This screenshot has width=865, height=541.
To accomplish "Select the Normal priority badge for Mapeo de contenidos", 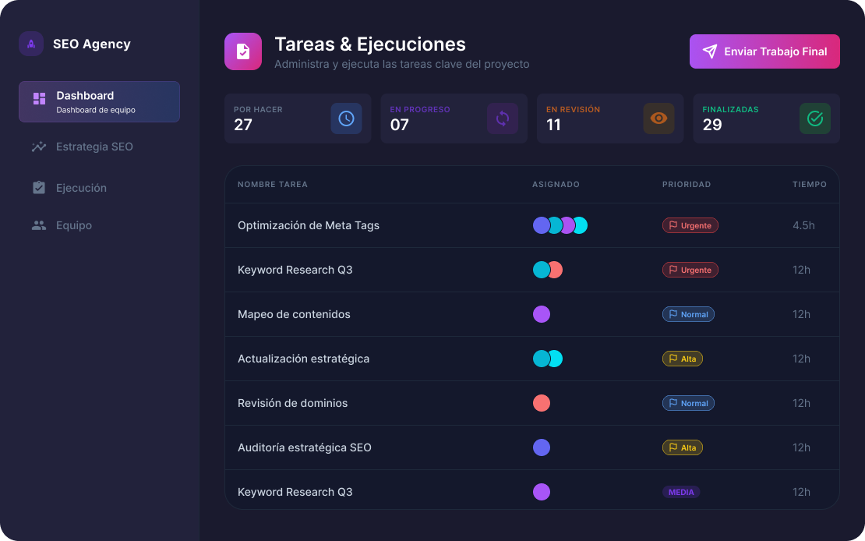I will point(688,314).
